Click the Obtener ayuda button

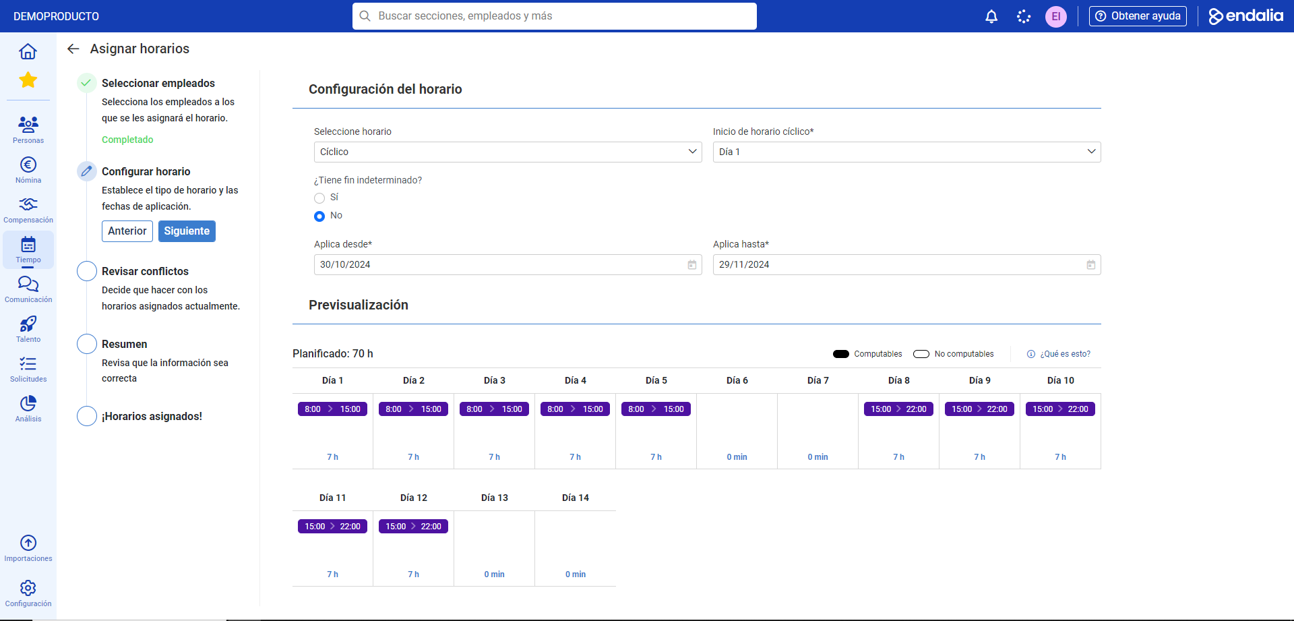pyautogui.click(x=1138, y=16)
